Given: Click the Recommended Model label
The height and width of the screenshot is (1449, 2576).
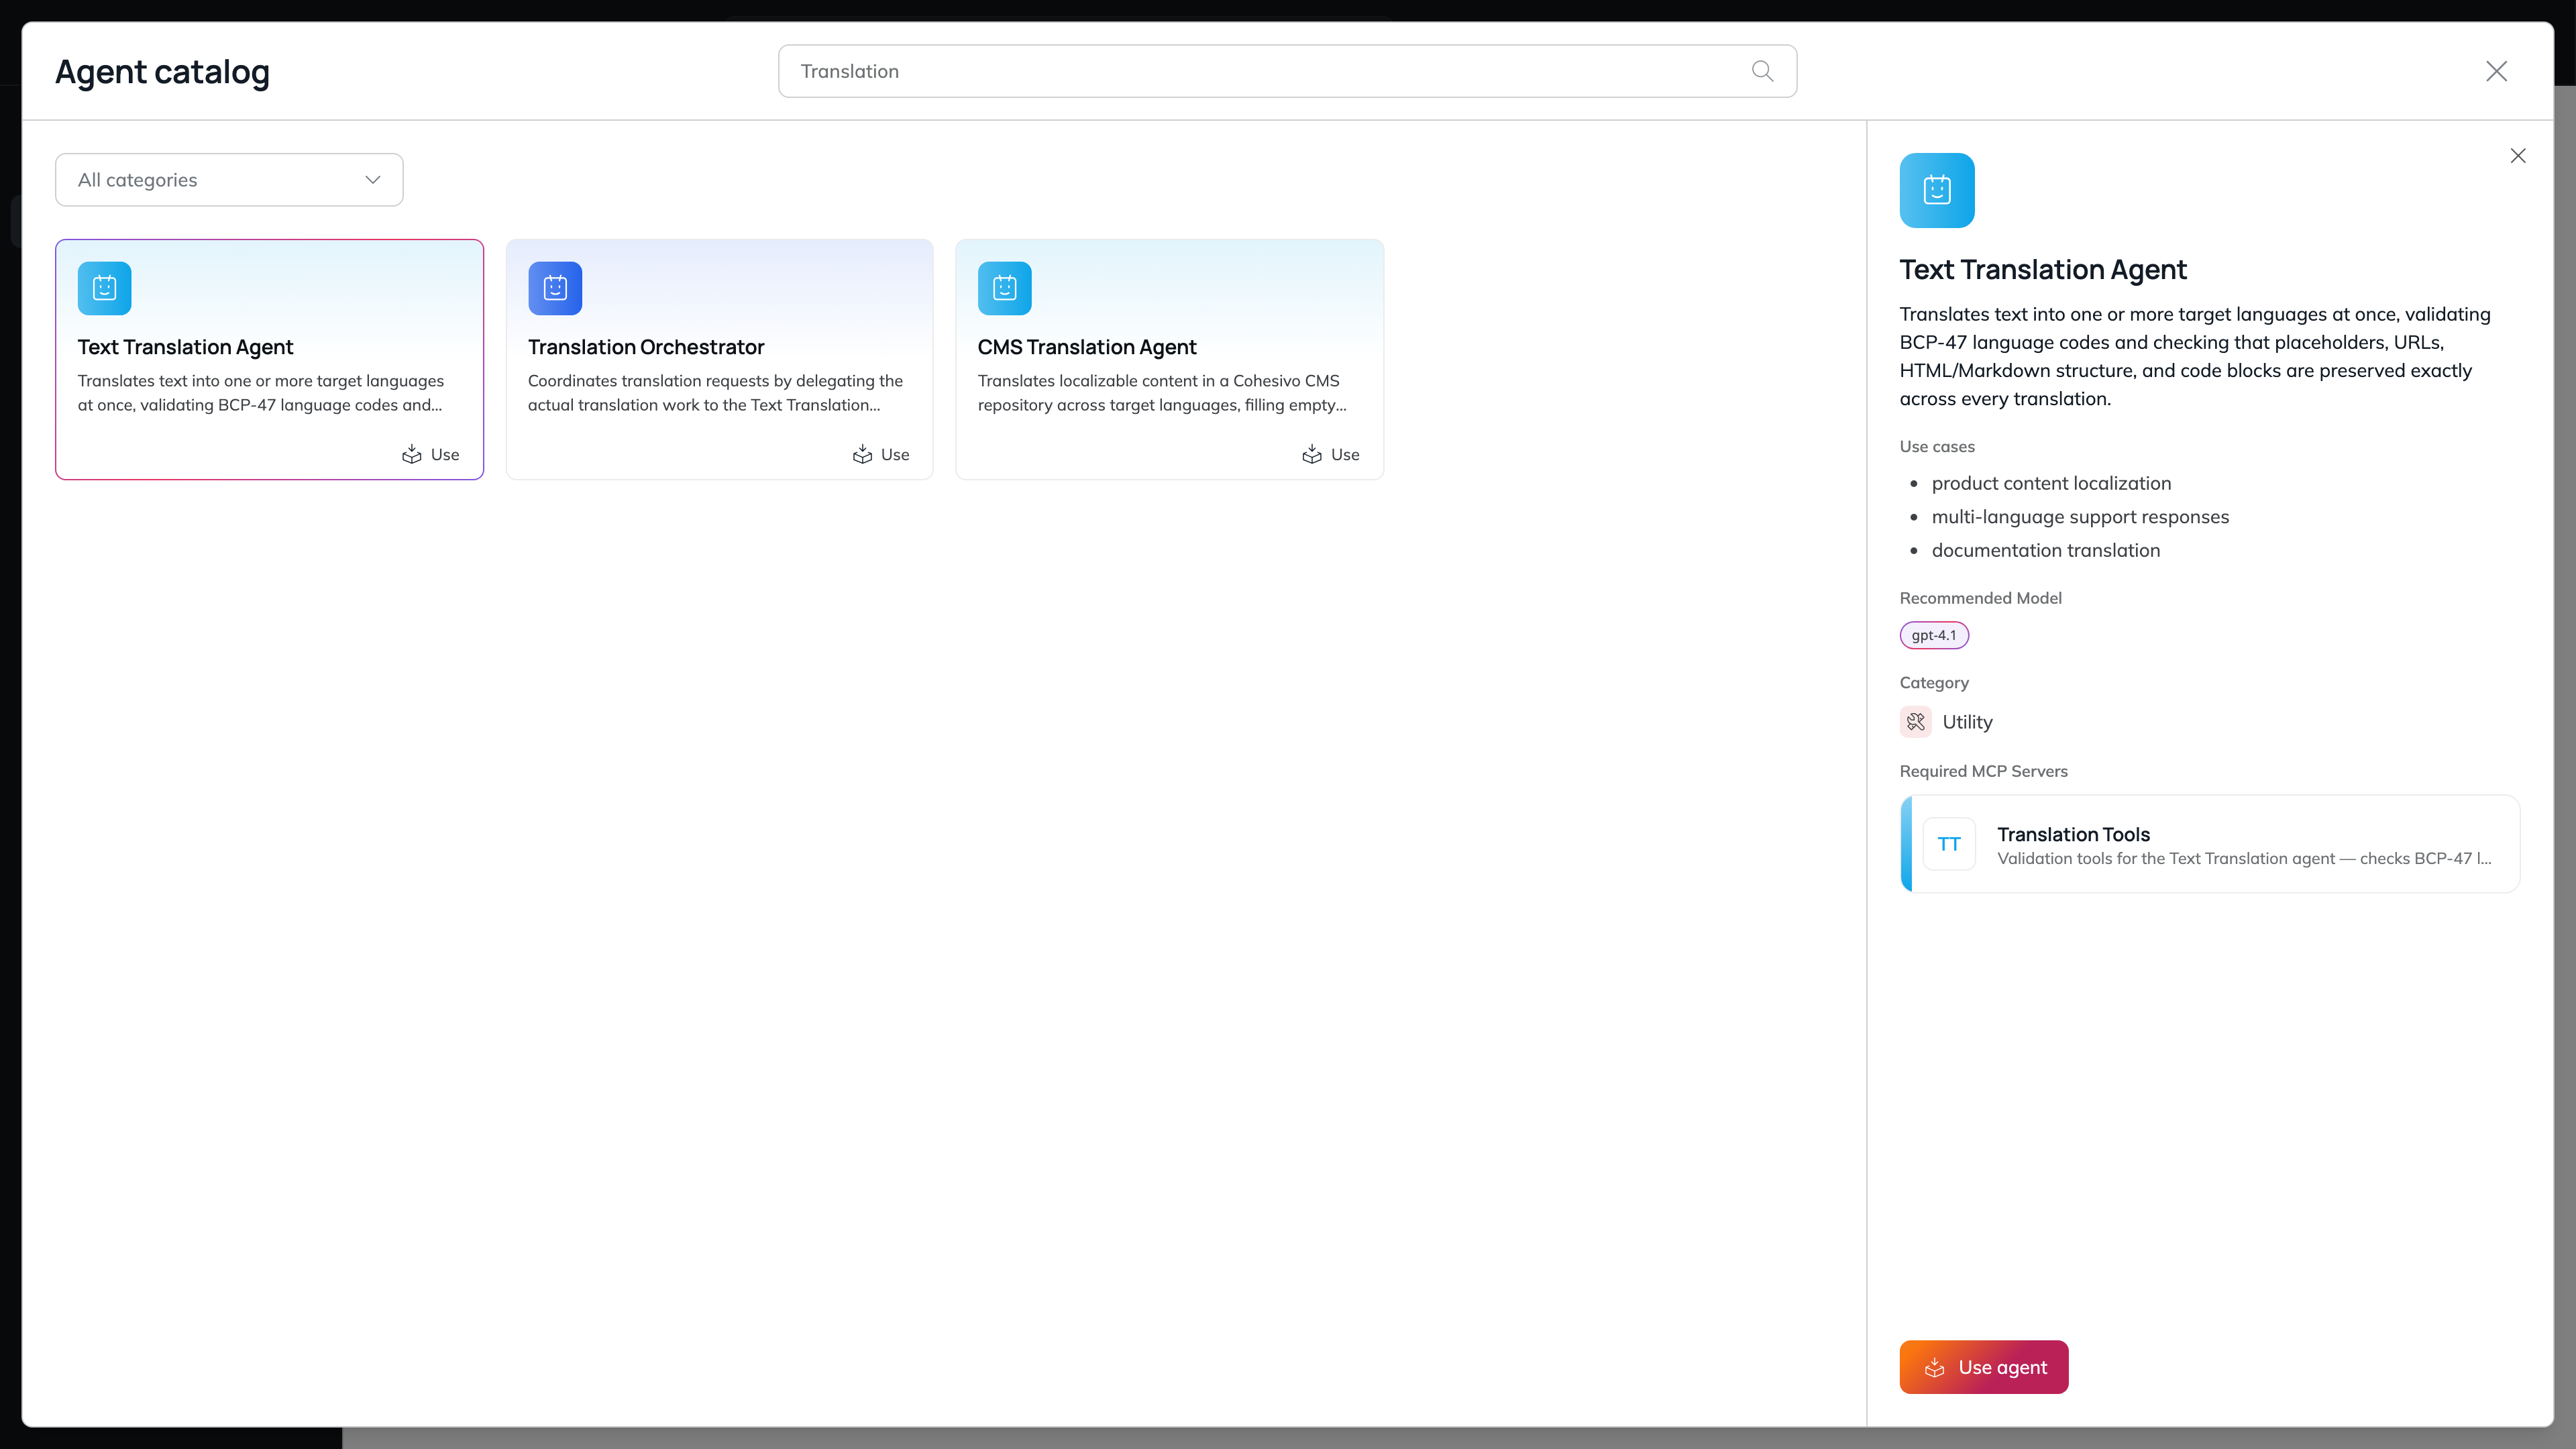Looking at the screenshot, I should pos(1980,598).
